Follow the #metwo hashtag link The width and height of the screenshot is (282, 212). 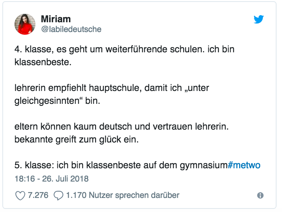click(x=244, y=165)
